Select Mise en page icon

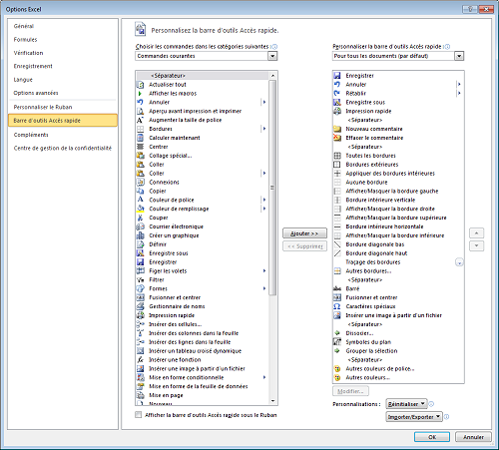point(141,395)
